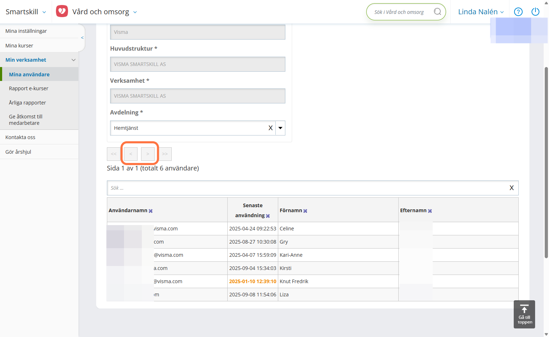
Task: Click the Verksamhet VISMA SMARTSKILL AS field
Action: (x=198, y=96)
